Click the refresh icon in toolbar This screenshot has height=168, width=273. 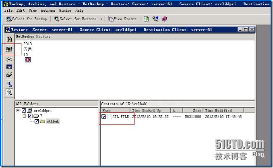click(x=146, y=19)
